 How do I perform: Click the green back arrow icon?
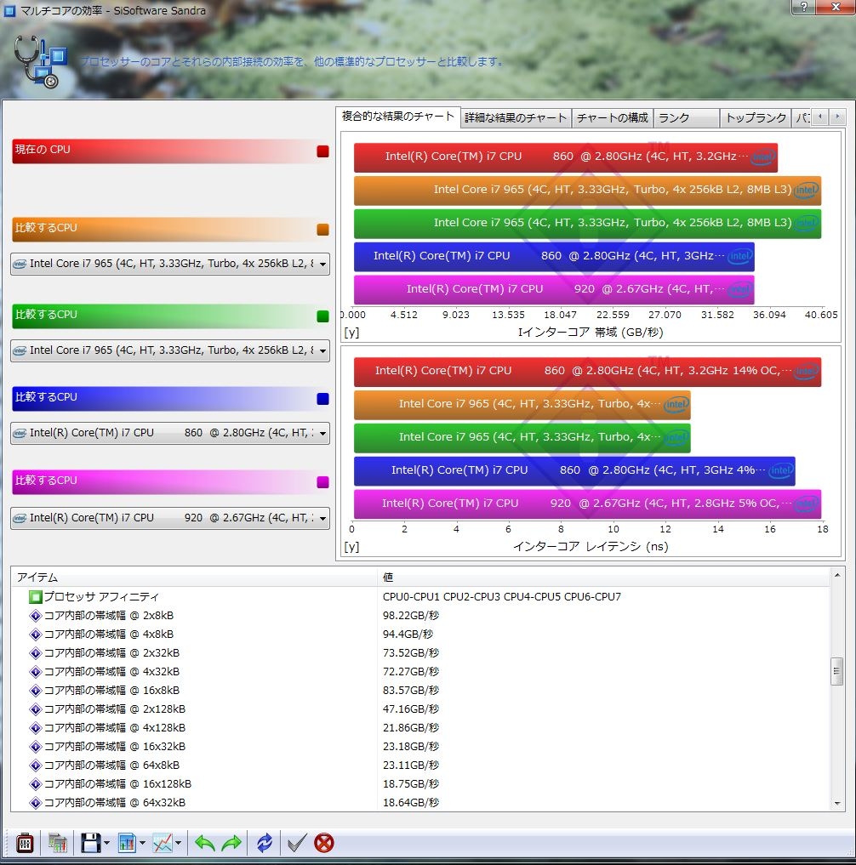point(205,843)
